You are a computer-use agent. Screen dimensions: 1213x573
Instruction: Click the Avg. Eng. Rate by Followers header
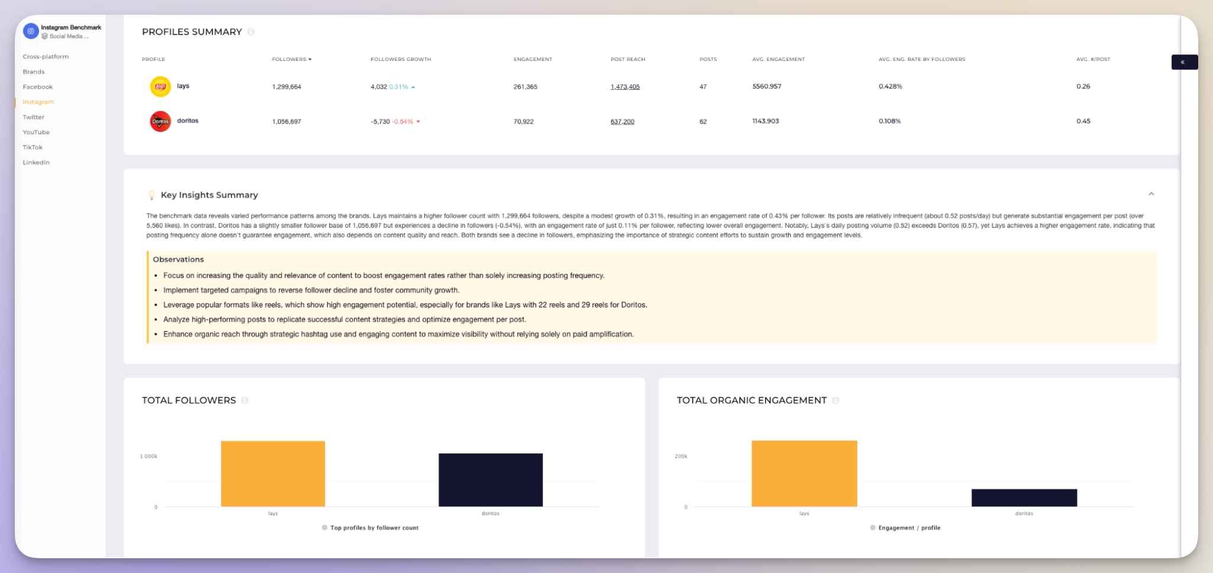click(x=922, y=59)
